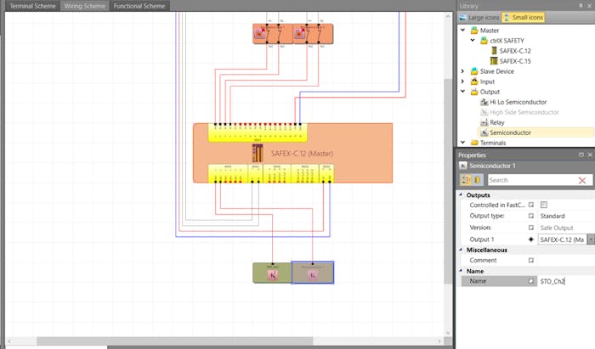Collapse the Outputs property group
Image resolution: width=595 pixels, height=349 pixels.
pos(461,194)
